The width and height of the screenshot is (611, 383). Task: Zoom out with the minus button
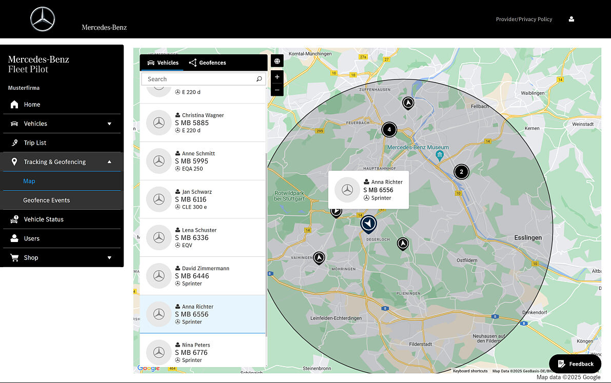click(277, 90)
